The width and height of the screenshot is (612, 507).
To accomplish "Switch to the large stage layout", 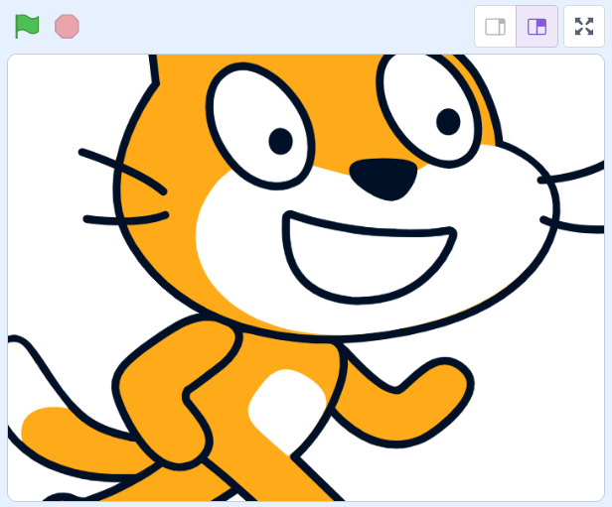I will (537, 27).
